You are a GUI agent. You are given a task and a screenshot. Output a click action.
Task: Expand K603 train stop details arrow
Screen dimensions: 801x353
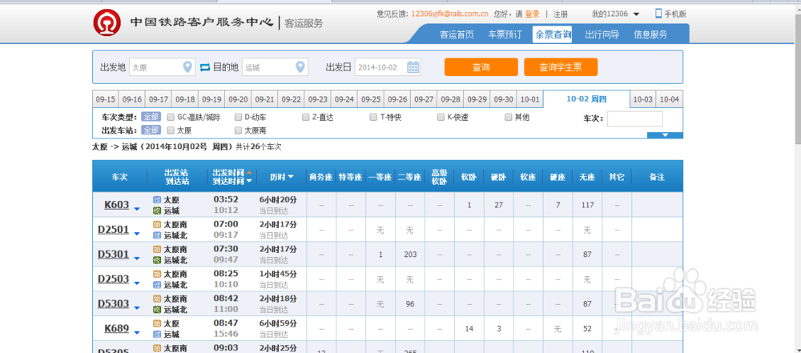136,208
